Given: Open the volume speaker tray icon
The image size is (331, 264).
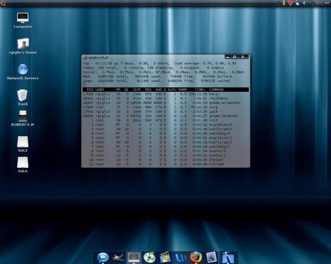Looking at the screenshot, I should click(304, 3).
